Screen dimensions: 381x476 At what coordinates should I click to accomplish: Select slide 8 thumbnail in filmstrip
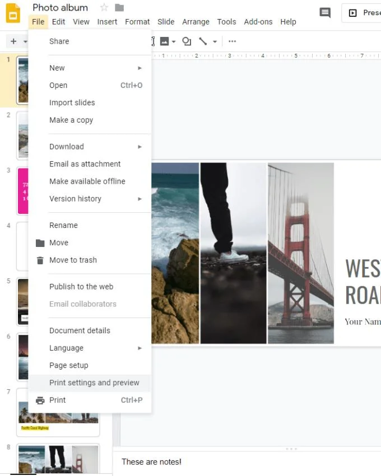coord(58,459)
